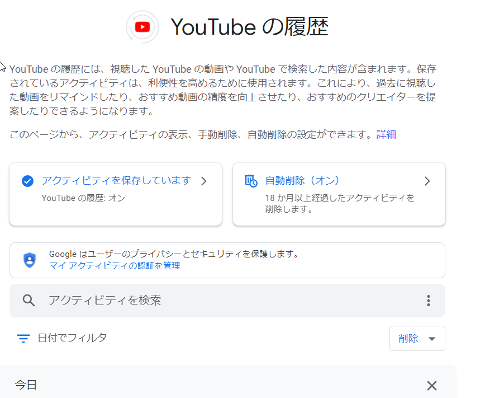Image resolution: width=485 pixels, height=398 pixels.
Task: Click the chevron on the activity save card
Action: click(x=204, y=181)
